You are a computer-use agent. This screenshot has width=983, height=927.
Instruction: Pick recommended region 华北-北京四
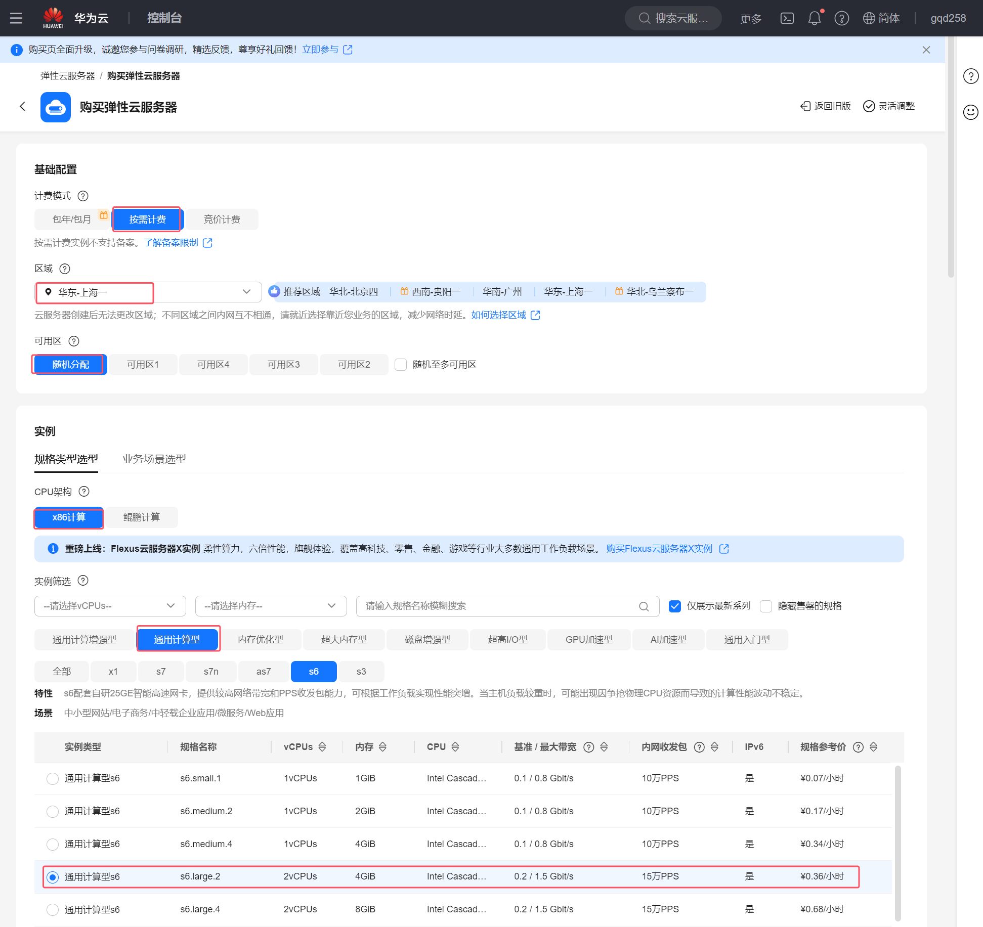pos(354,292)
